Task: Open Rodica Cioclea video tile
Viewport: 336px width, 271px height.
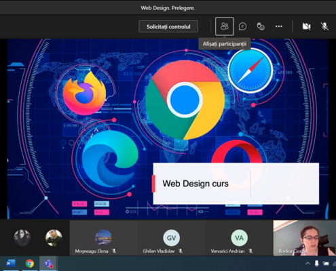Action: [x=305, y=238]
